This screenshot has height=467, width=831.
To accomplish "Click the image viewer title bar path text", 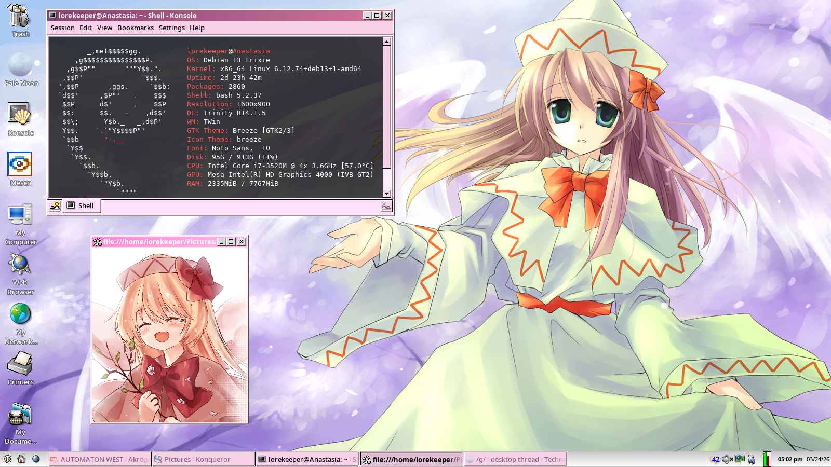I will point(159,242).
